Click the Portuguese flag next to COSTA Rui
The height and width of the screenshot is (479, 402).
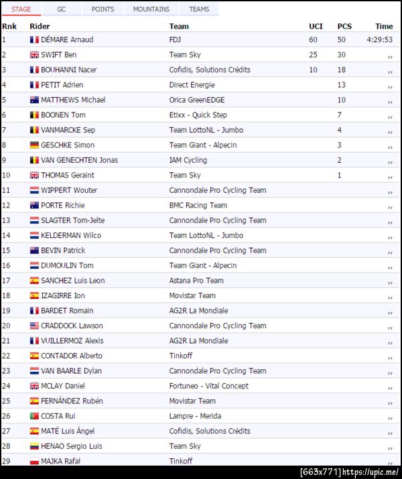[34, 416]
